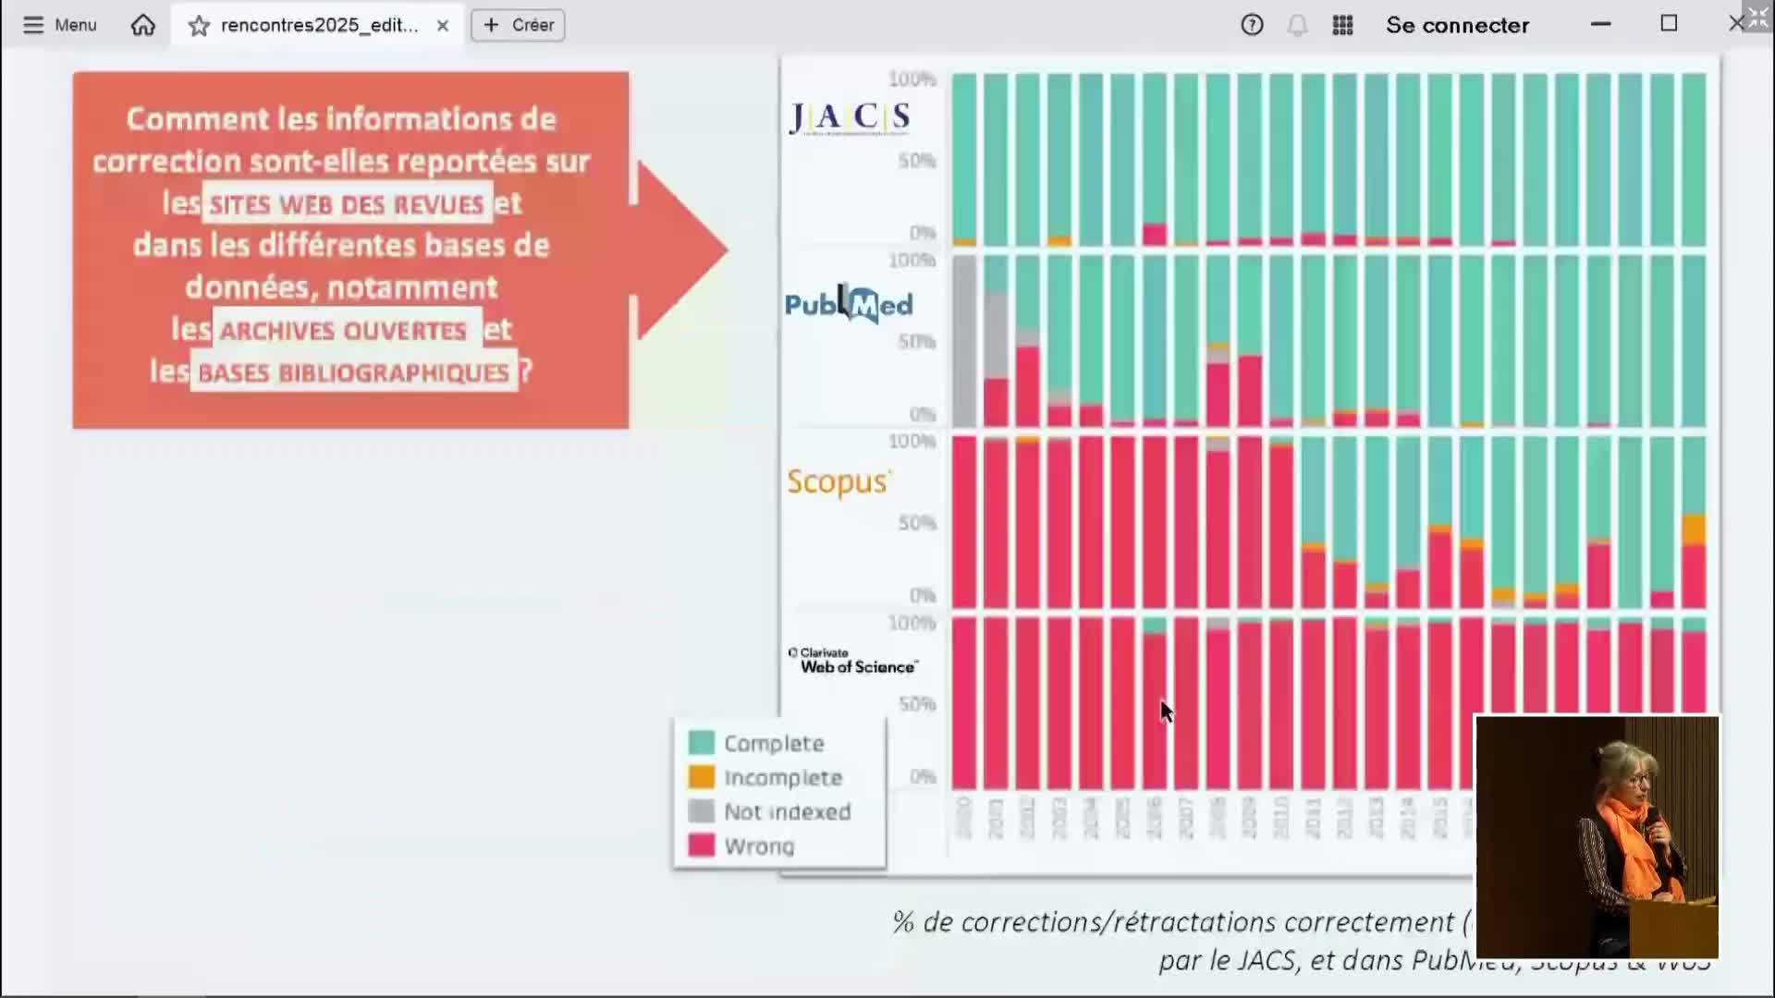
Task: Open the apps grid icon
Action: [x=1343, y=25]
